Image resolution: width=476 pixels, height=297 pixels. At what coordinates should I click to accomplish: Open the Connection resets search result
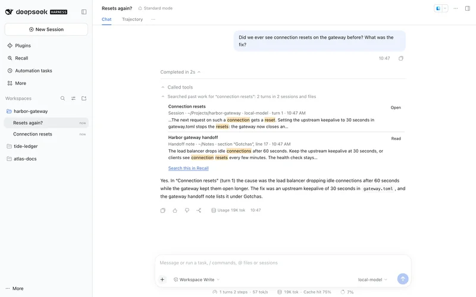(x=396, y=108)
